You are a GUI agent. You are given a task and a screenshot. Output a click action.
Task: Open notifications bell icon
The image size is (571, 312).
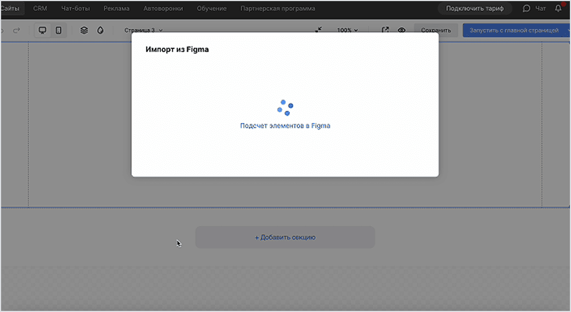click(558, 8)
